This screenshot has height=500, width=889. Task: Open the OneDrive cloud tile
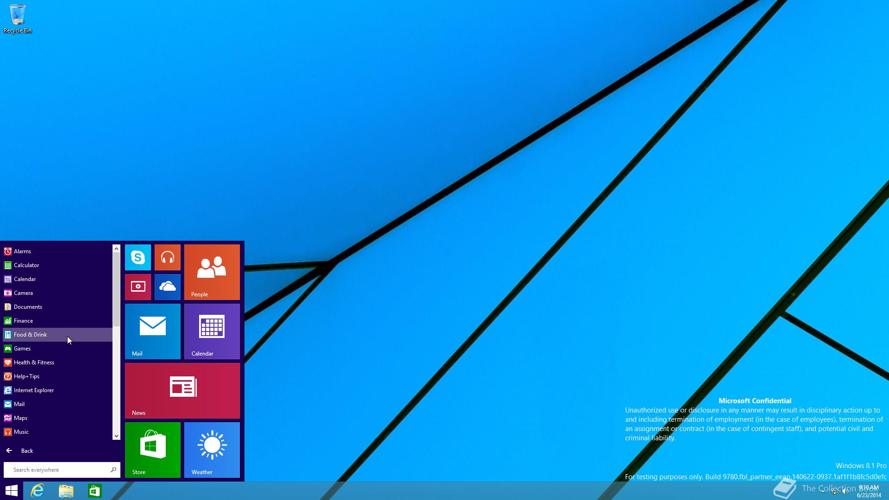point(167,287)
